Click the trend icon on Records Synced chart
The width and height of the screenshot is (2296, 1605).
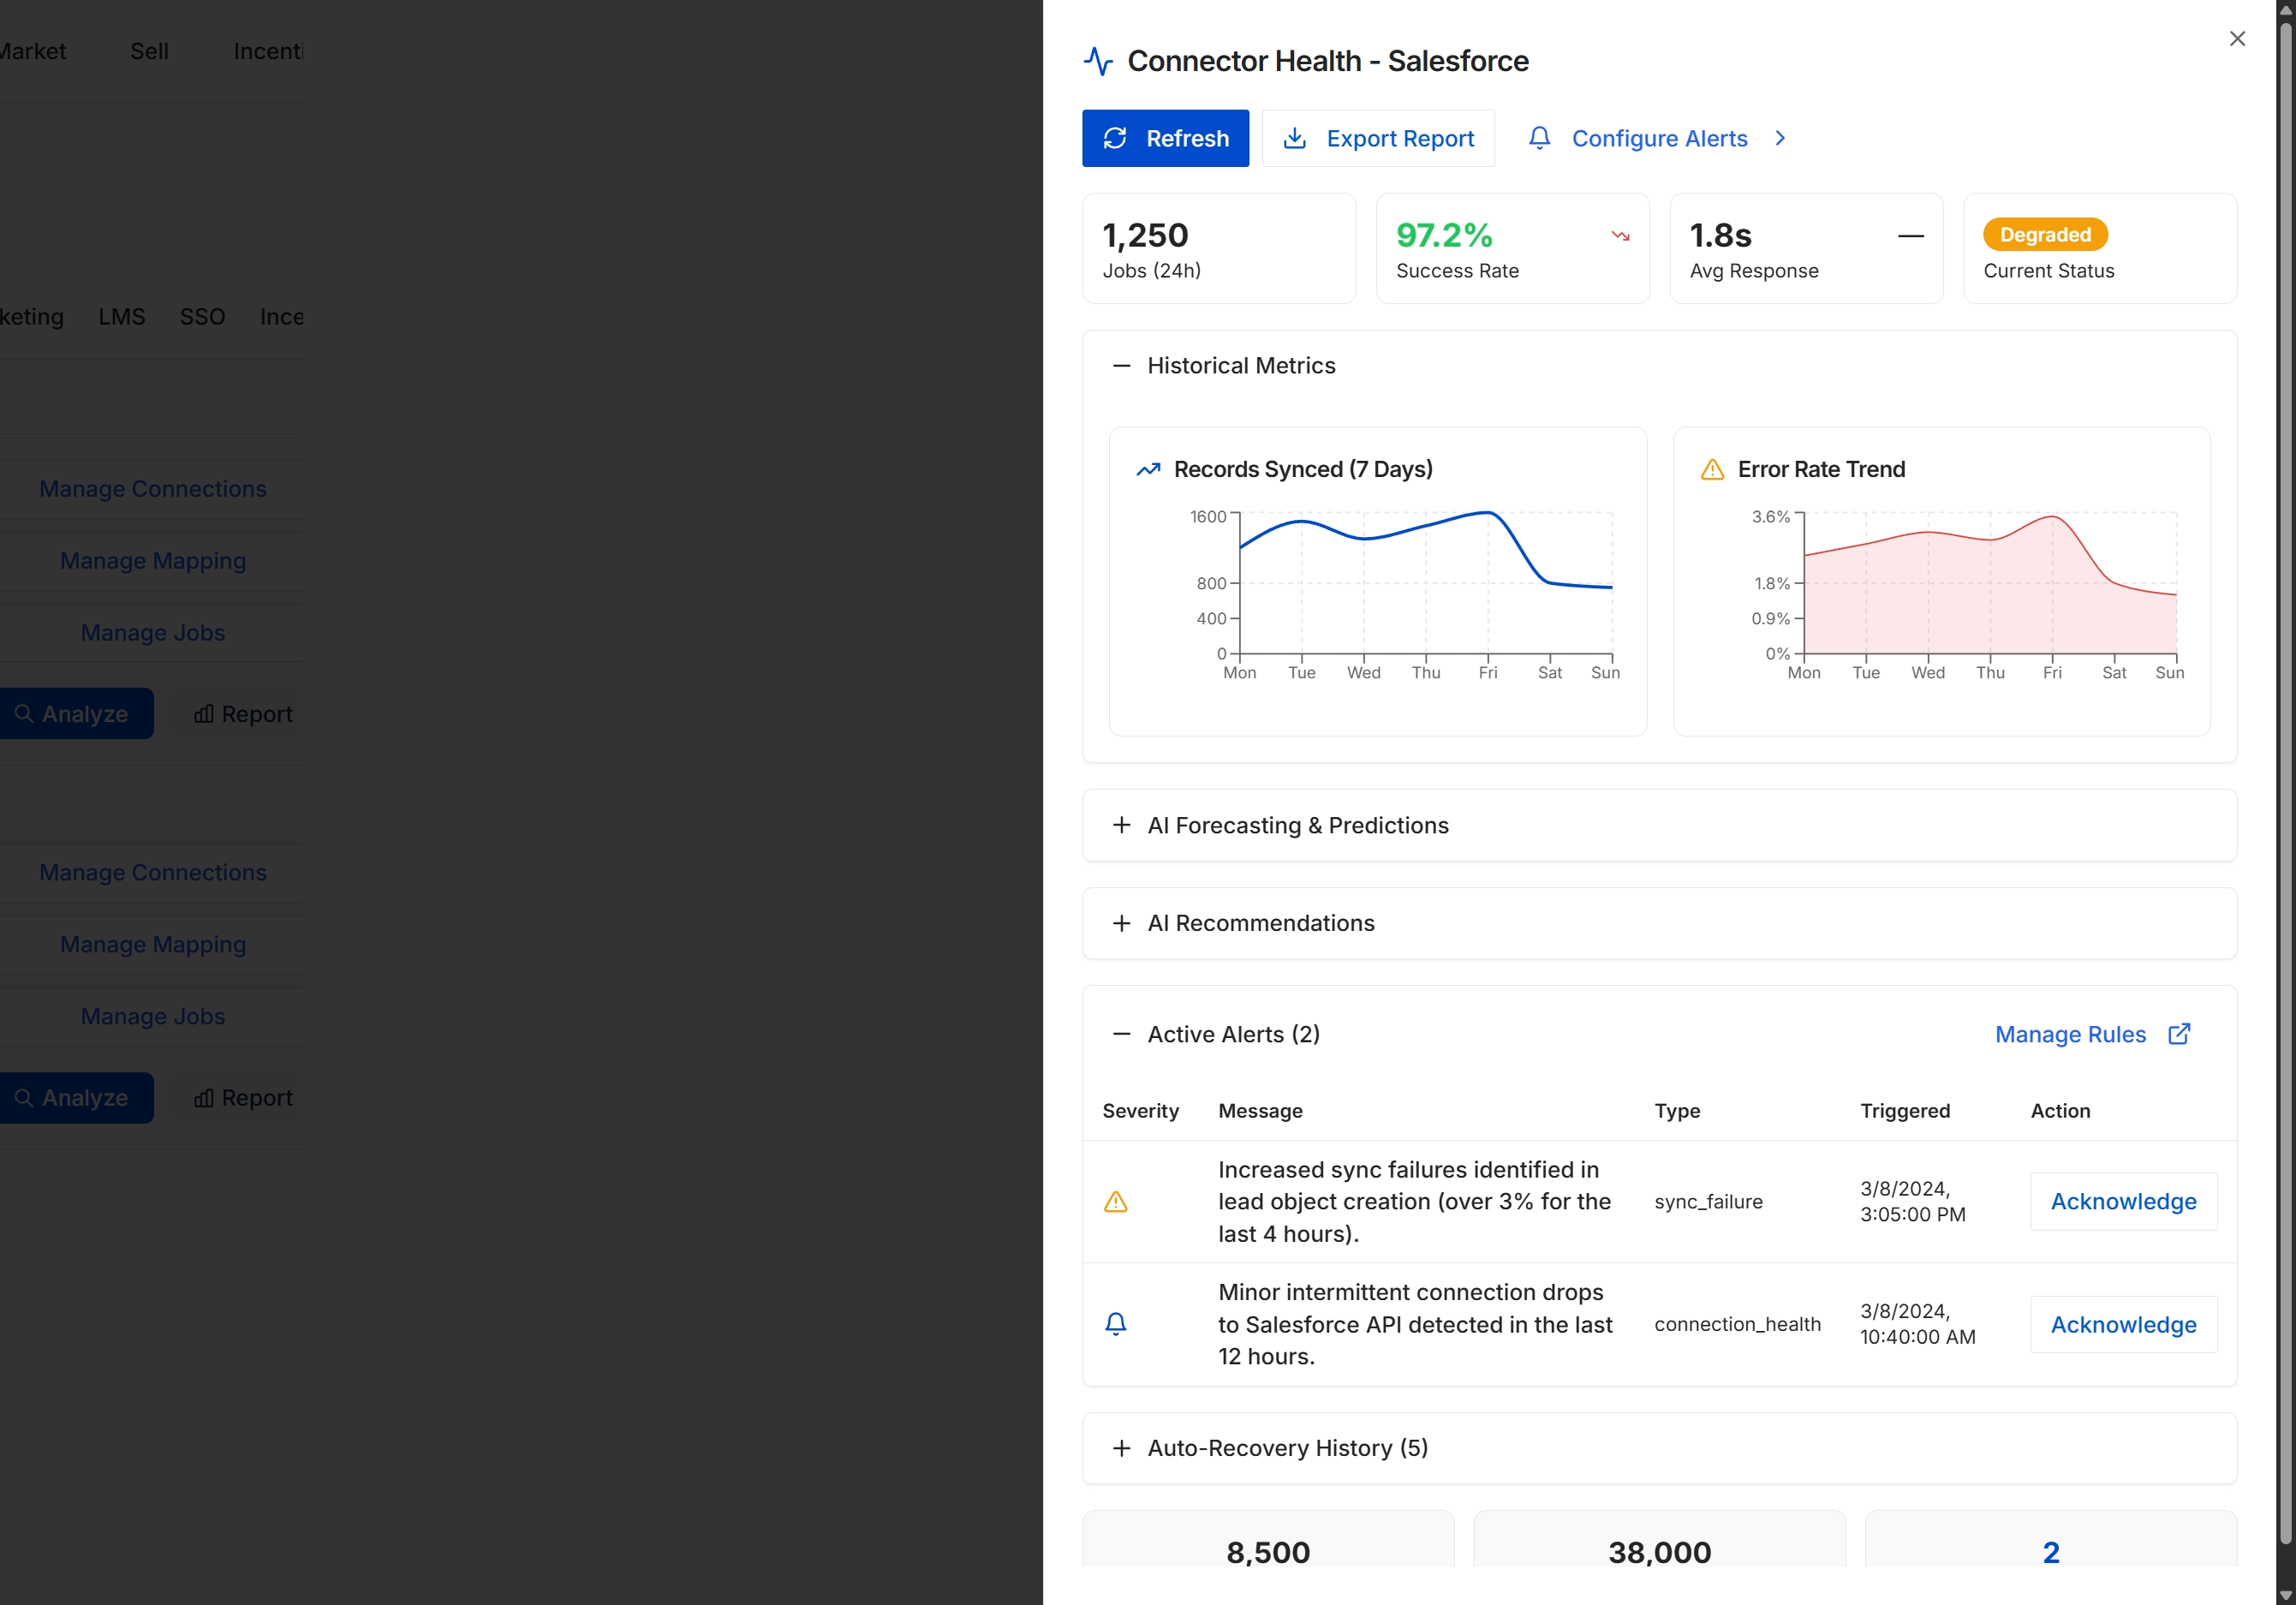(x=1148, y=469)
